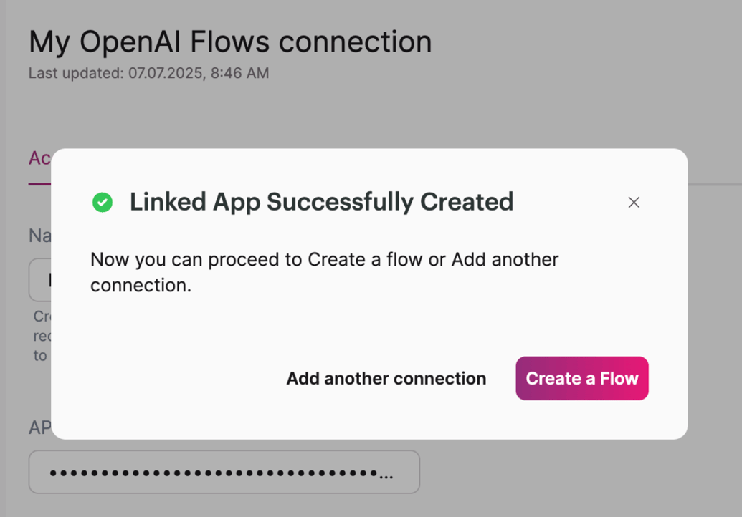
Task: Click Create a Flow
Action: coord(581,378)
